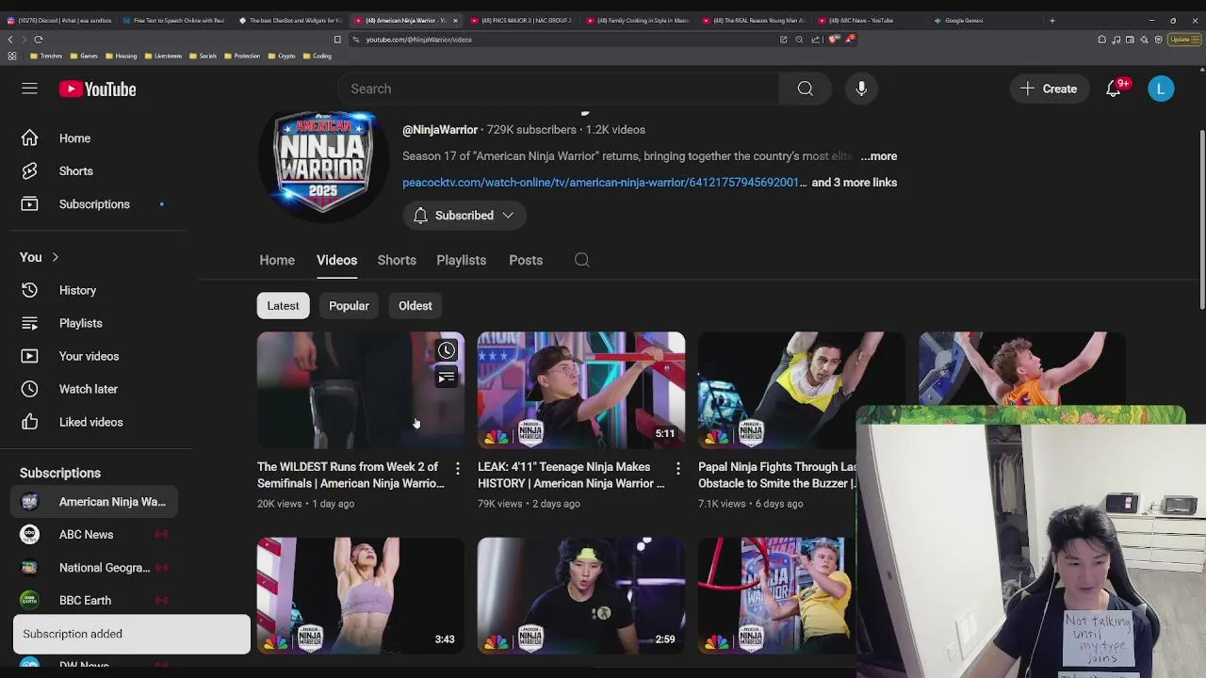This screenshot has height=678, width=1206.
Task: Start voice search with microphone icon
Action: pos(861,89)
